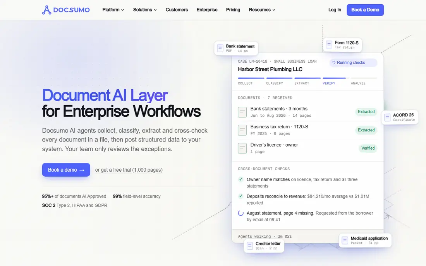Click the Docsumo logo icon
The image size is (426, 266).
46,10
